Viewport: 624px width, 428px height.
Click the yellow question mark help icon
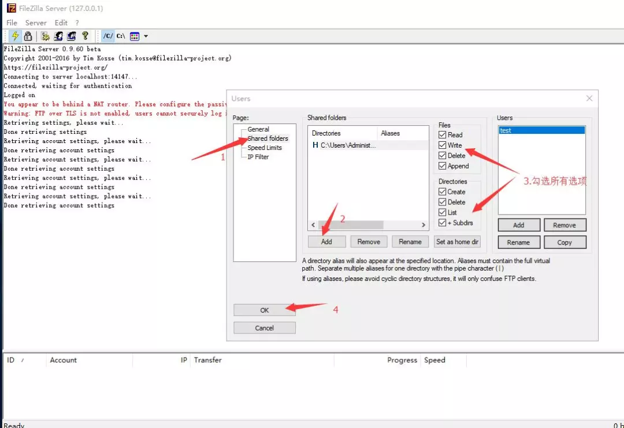(x=85, y=36)
